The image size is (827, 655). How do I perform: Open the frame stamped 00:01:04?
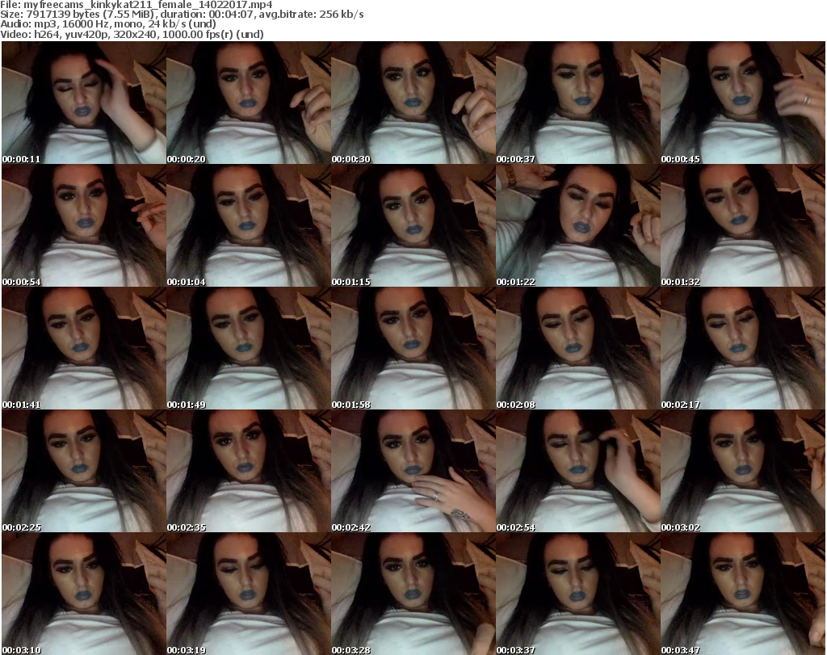click(x=249, y=225)
